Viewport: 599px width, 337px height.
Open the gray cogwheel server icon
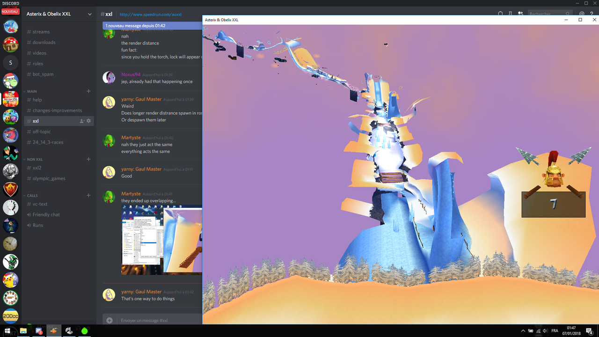11,171
